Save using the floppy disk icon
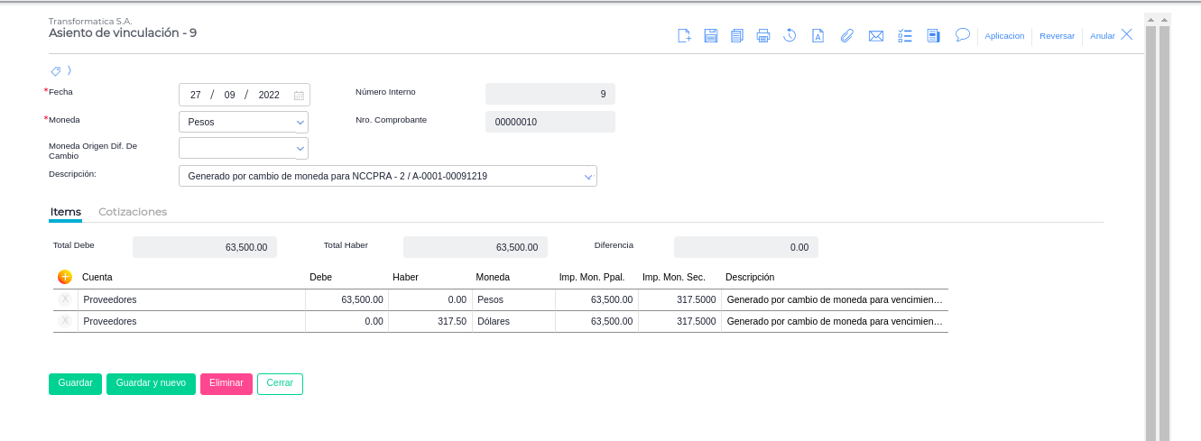The image size is (1201, 441). [x=710, y=36]
